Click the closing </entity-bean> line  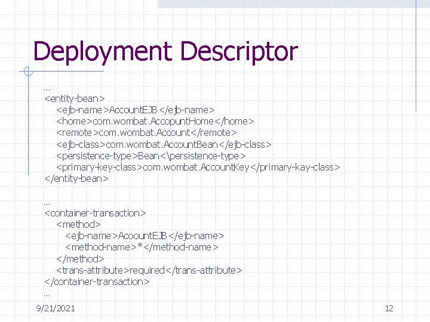(76, 178)
